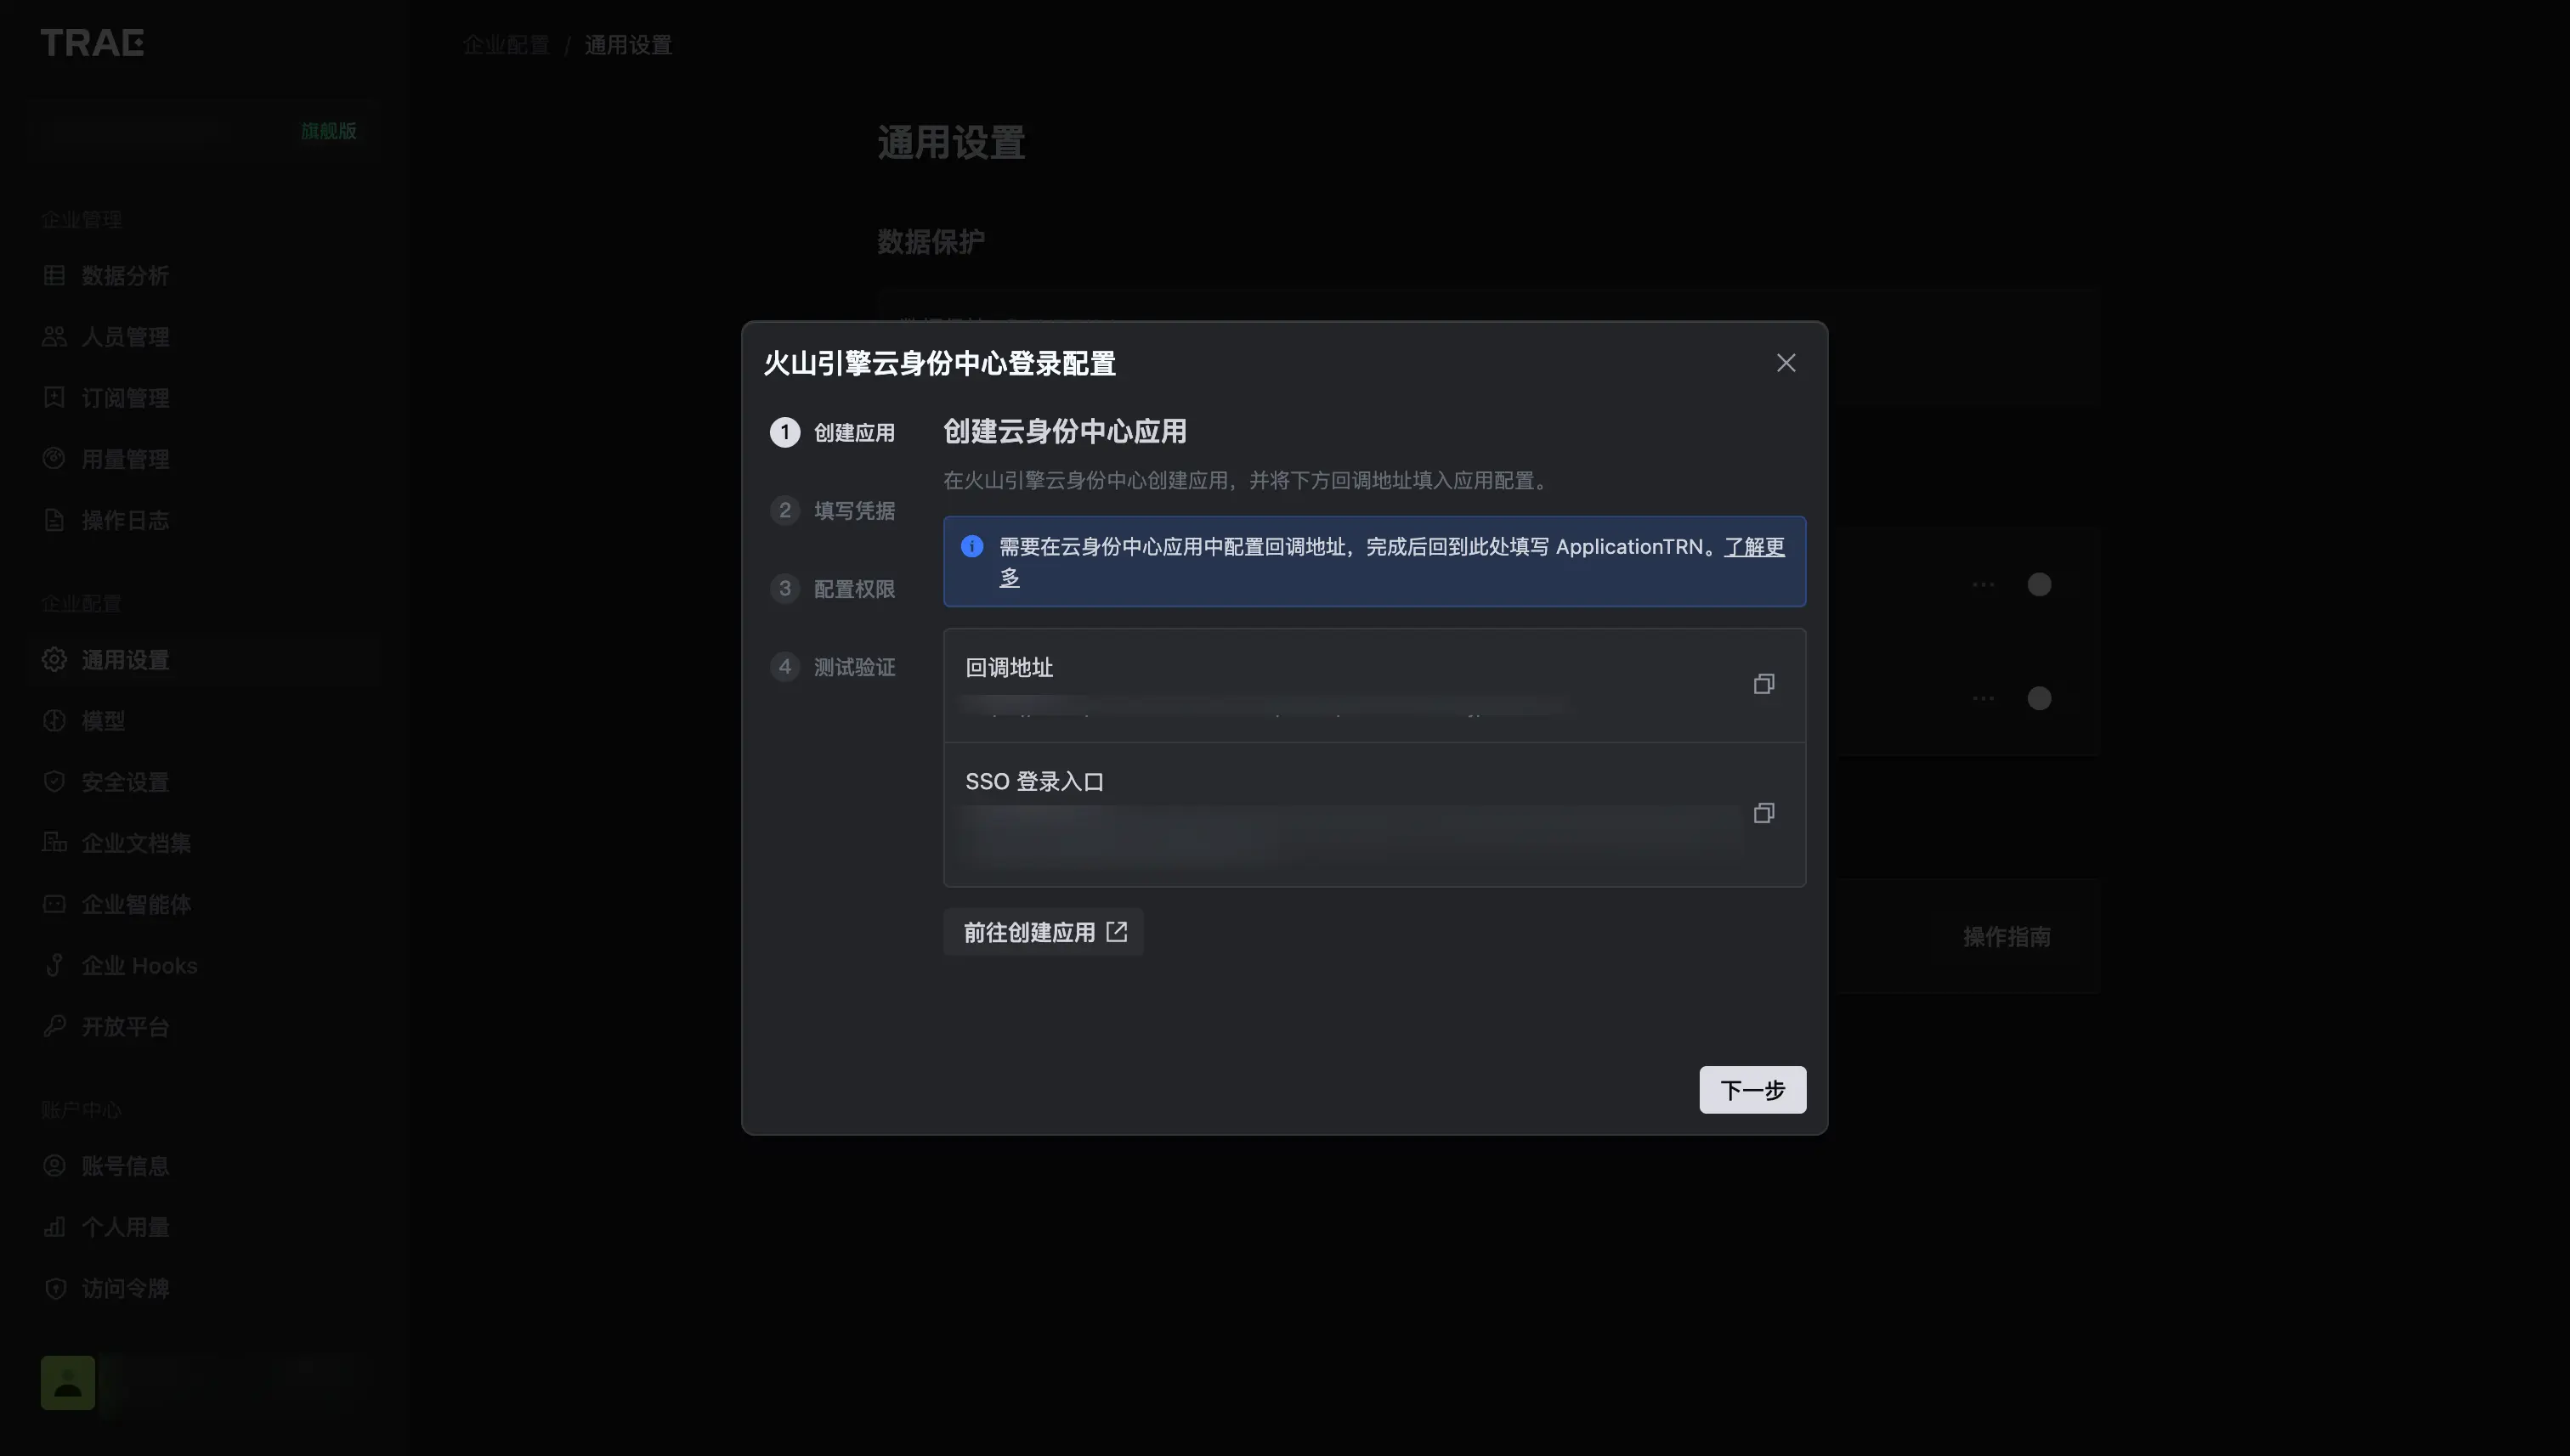Toggle the lower switch behind the dialog
2570x1456 pixels.
(x=2039, y=698)
